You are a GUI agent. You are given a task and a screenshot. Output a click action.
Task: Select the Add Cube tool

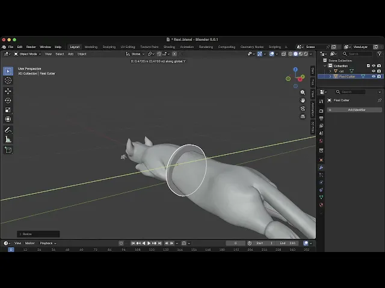pyautogui.click(x=8, y=150)
